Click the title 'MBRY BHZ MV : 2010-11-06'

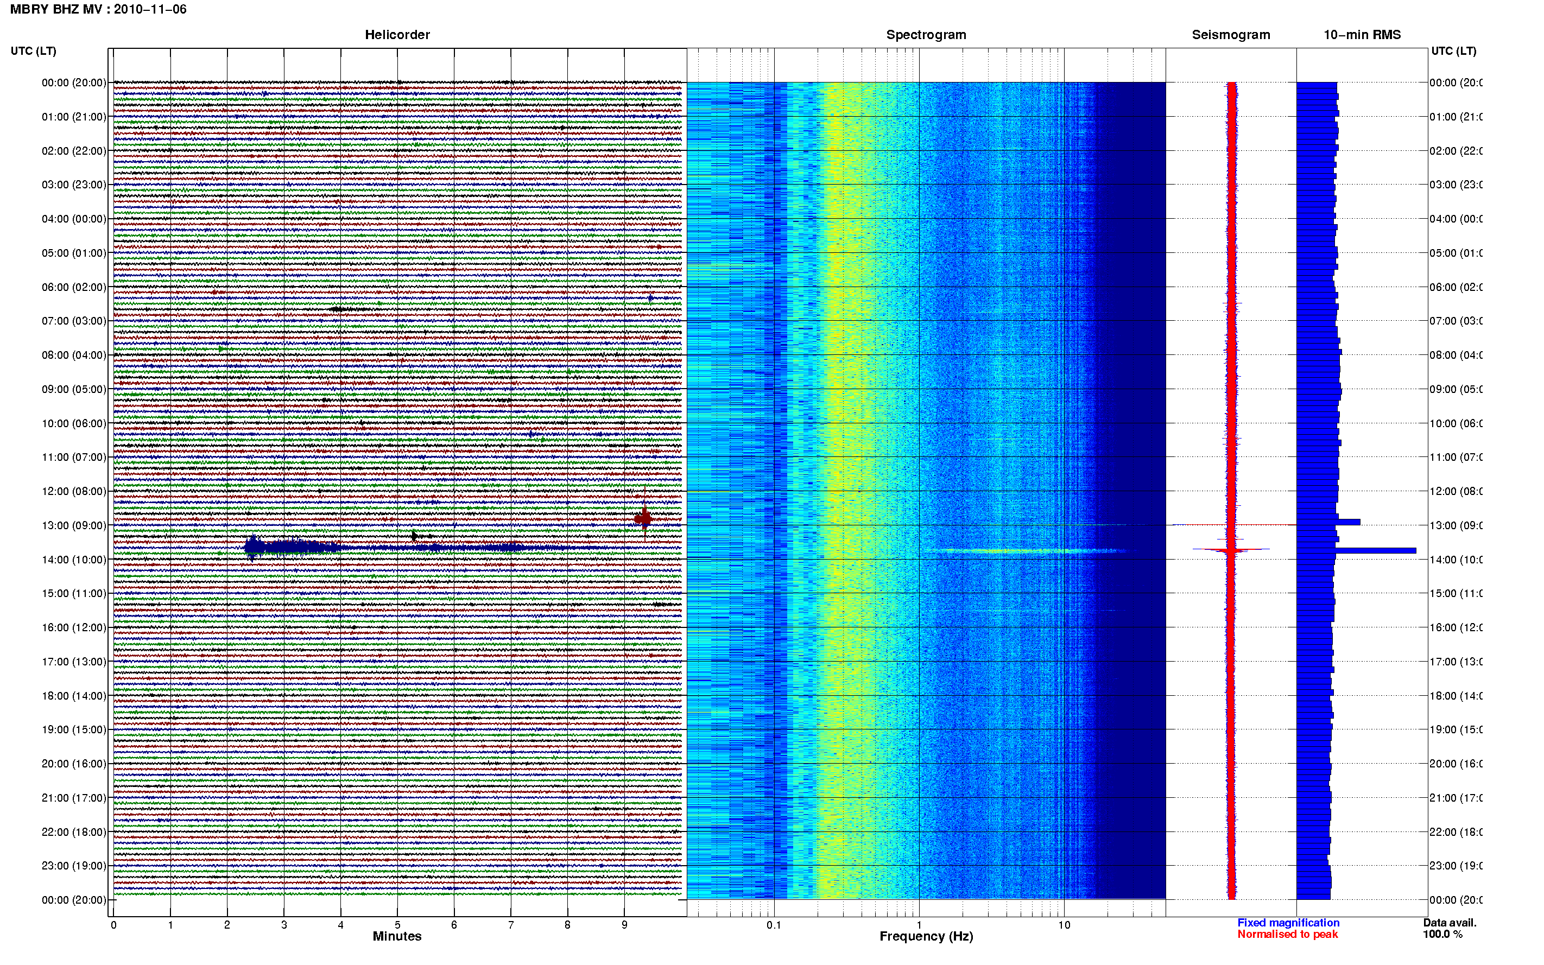point(98,10)
